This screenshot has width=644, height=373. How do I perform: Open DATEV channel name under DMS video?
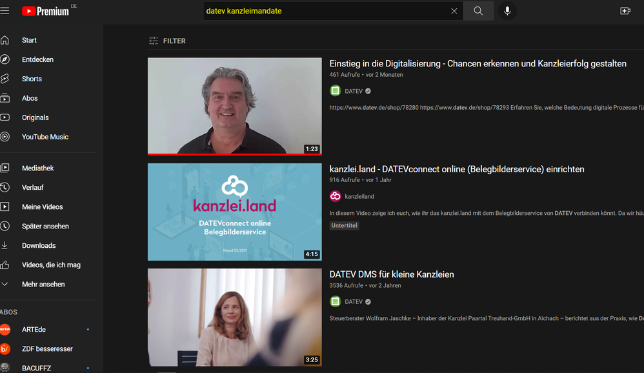point(353,302)
